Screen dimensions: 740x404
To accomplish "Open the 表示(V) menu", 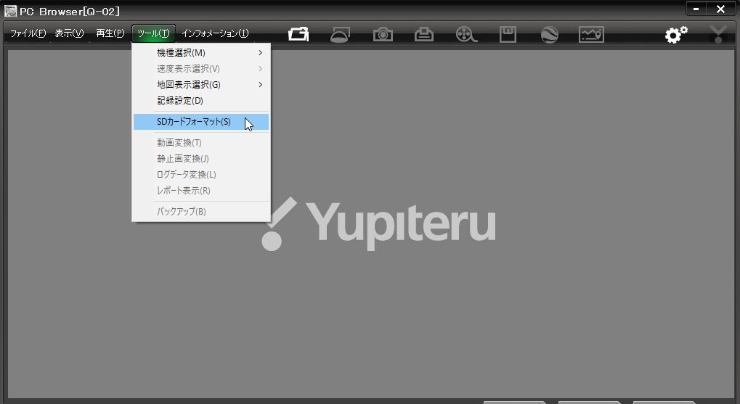I will [x=70, y=33].
